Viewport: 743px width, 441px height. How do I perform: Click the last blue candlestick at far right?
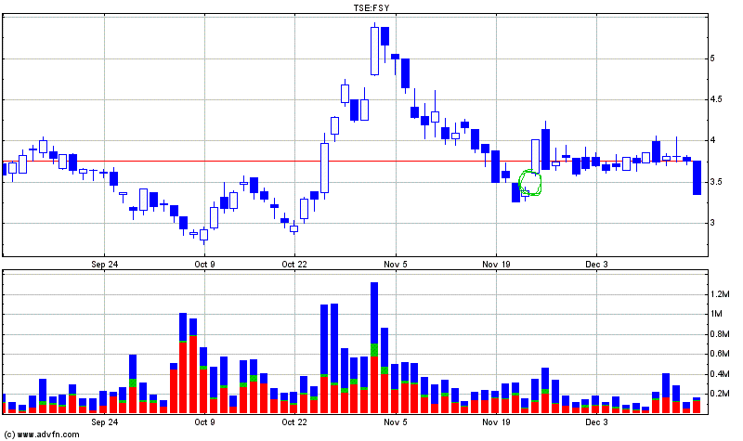[x=697, y=177]
